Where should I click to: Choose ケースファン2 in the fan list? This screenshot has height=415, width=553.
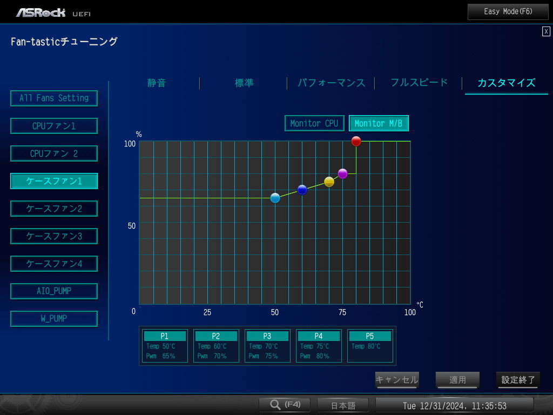54,209
